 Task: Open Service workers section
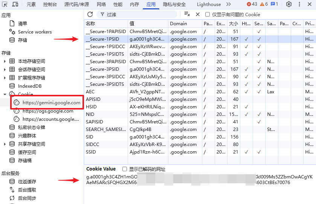[x=35, y=32]
